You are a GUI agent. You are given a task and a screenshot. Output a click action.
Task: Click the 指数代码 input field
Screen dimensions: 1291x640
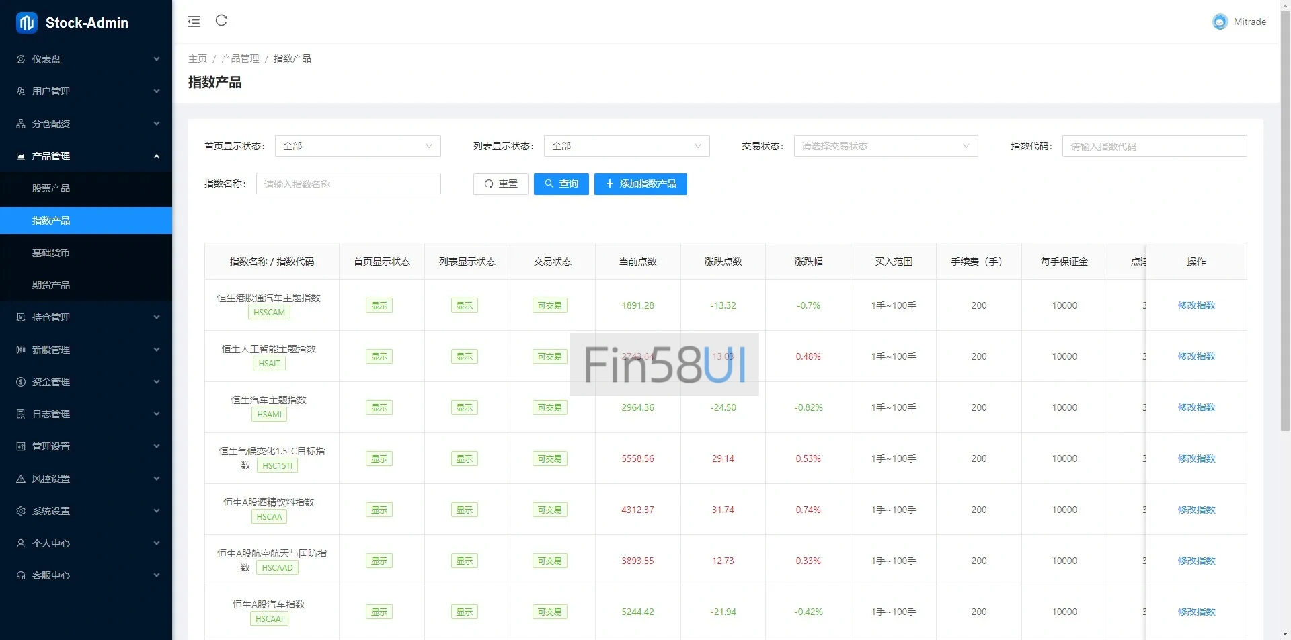pos(1154,147)
